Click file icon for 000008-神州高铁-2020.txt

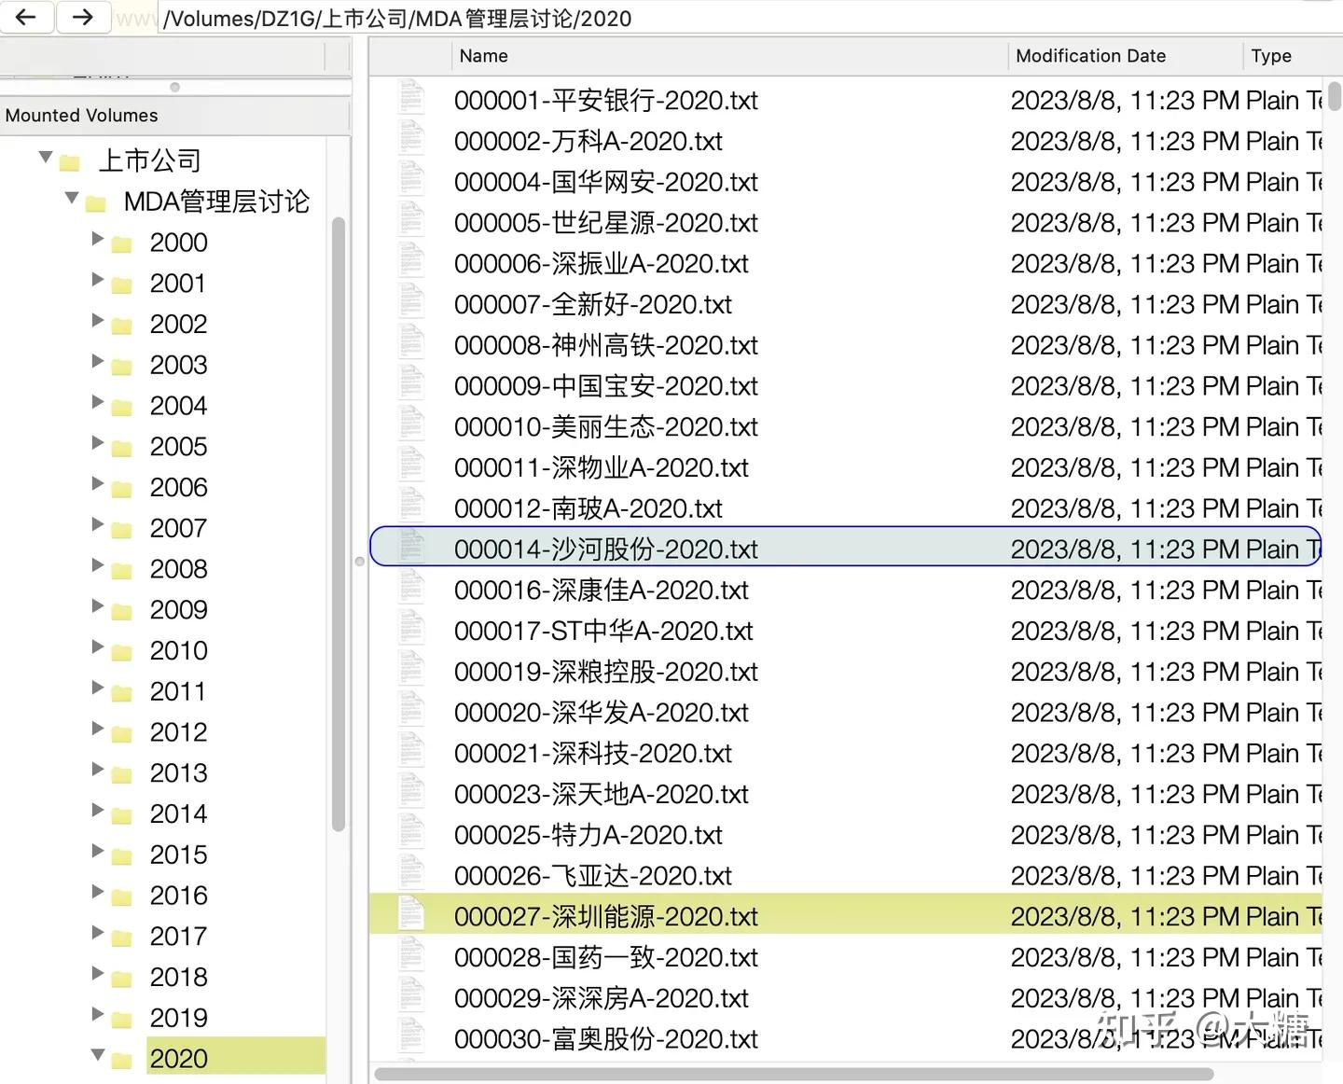411,343
